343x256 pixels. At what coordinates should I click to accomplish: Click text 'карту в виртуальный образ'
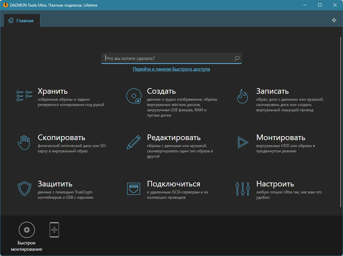[63, 151]
